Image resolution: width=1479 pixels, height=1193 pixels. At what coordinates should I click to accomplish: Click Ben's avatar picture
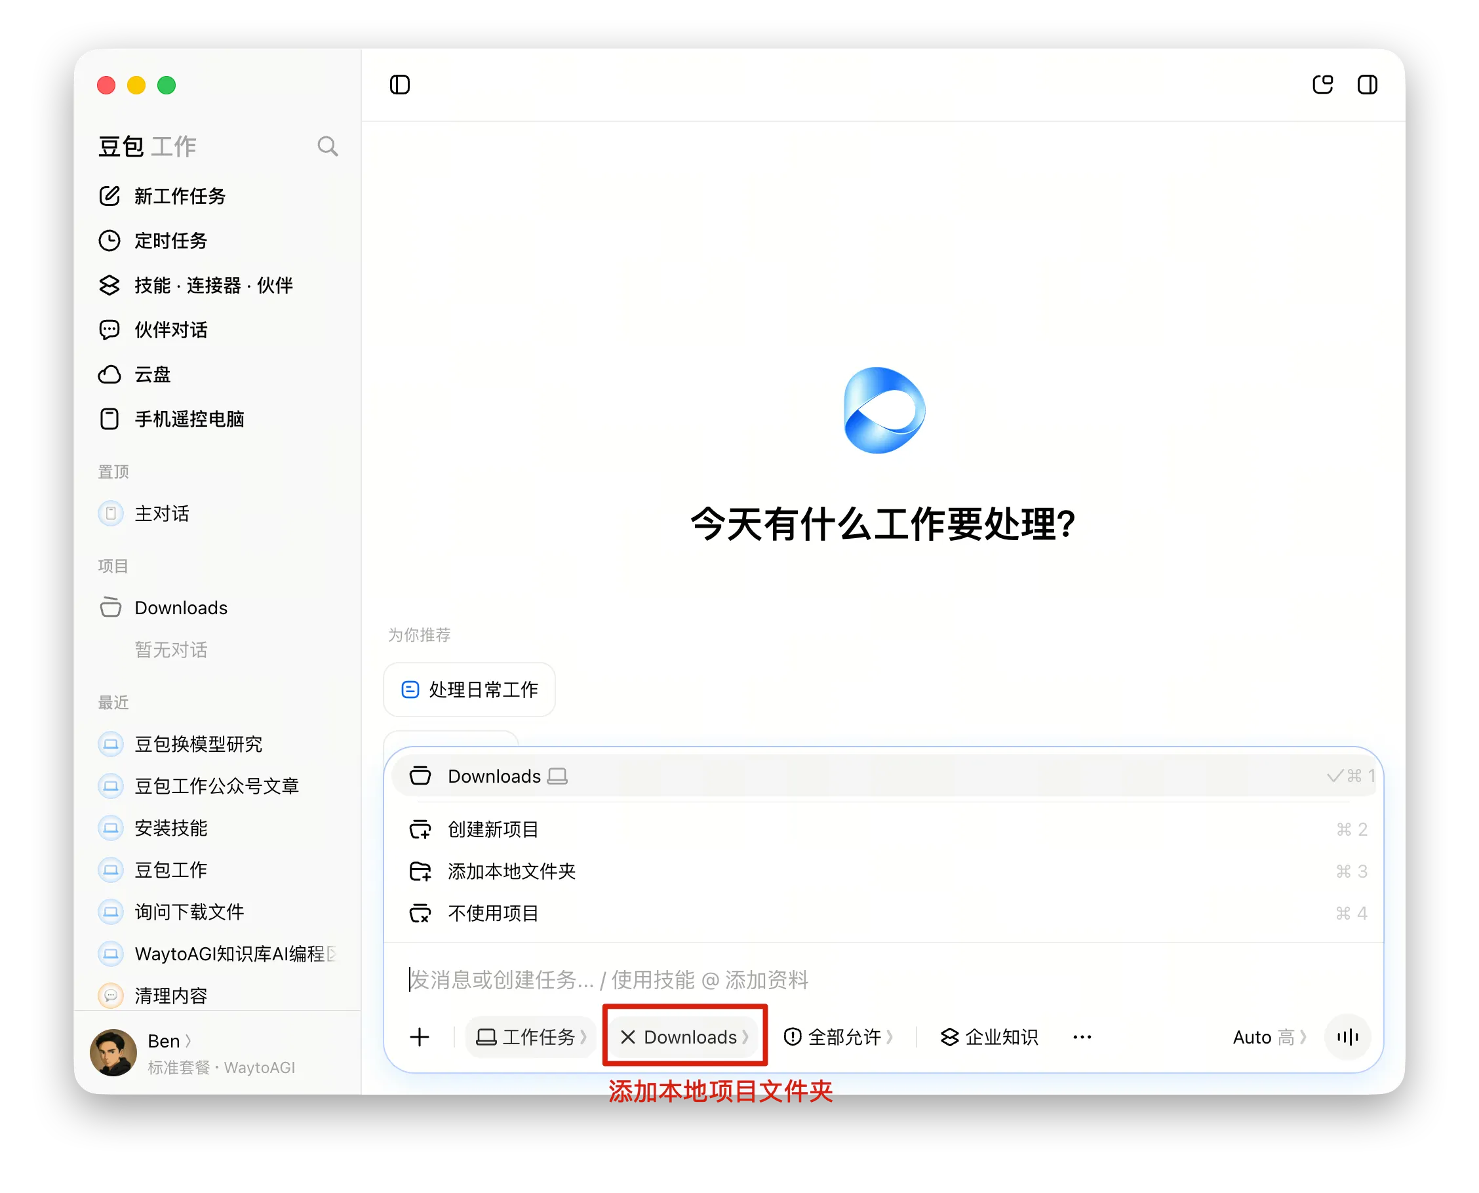pyautogui.click(x=113, y=1052)
